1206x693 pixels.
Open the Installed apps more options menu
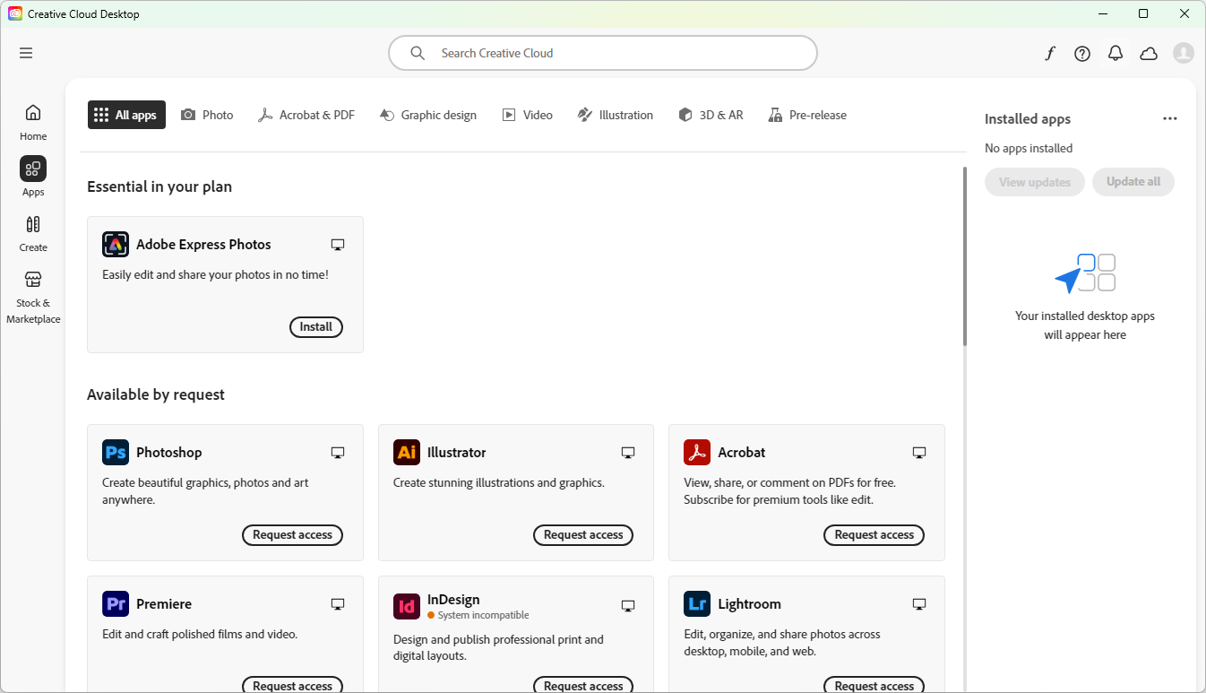tap(1170, 117)
